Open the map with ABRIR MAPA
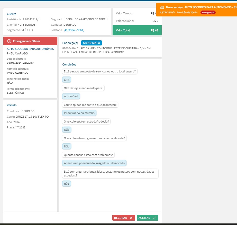This screenshot has width=237, height=225. coord(92,43)
